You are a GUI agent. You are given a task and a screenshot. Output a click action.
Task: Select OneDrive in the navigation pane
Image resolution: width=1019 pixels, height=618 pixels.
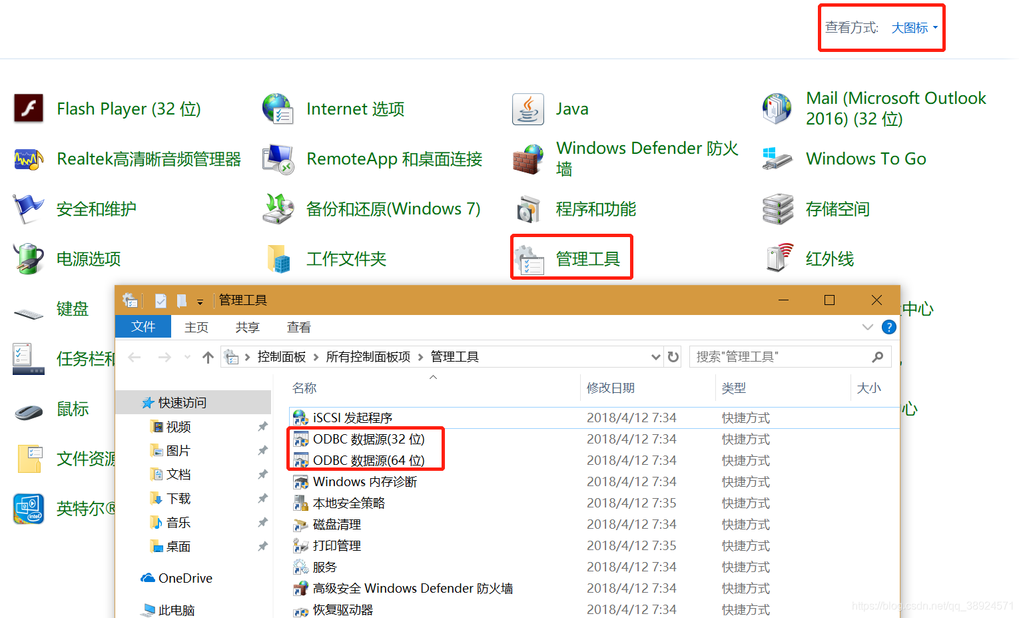[185, 578]
